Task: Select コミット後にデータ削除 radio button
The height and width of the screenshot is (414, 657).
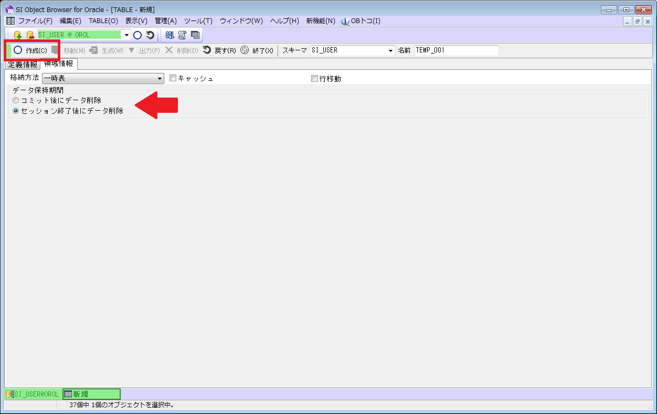Action: [x=16, y=100]
